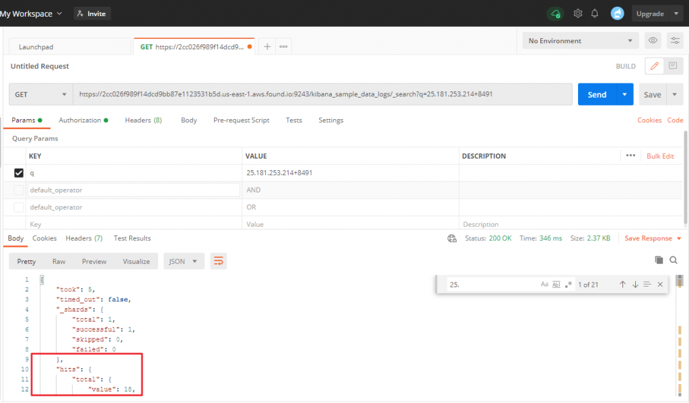Click the network globe icon near Status
This screenshot has height=403, width=689.
click(x=451, y=239)
